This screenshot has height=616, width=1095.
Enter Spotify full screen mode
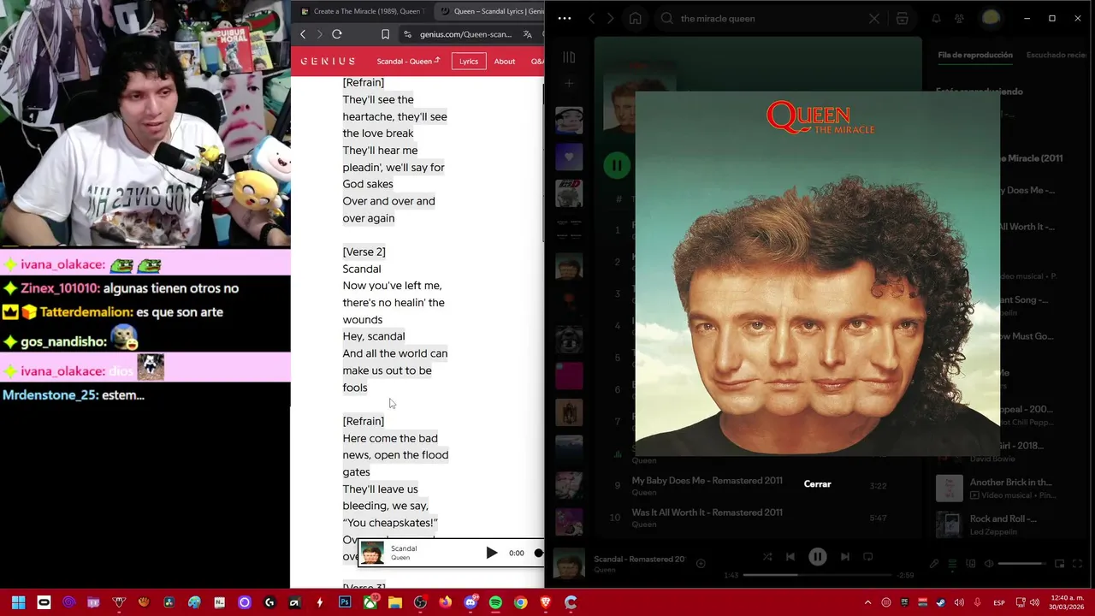[x=1077, y=564]
